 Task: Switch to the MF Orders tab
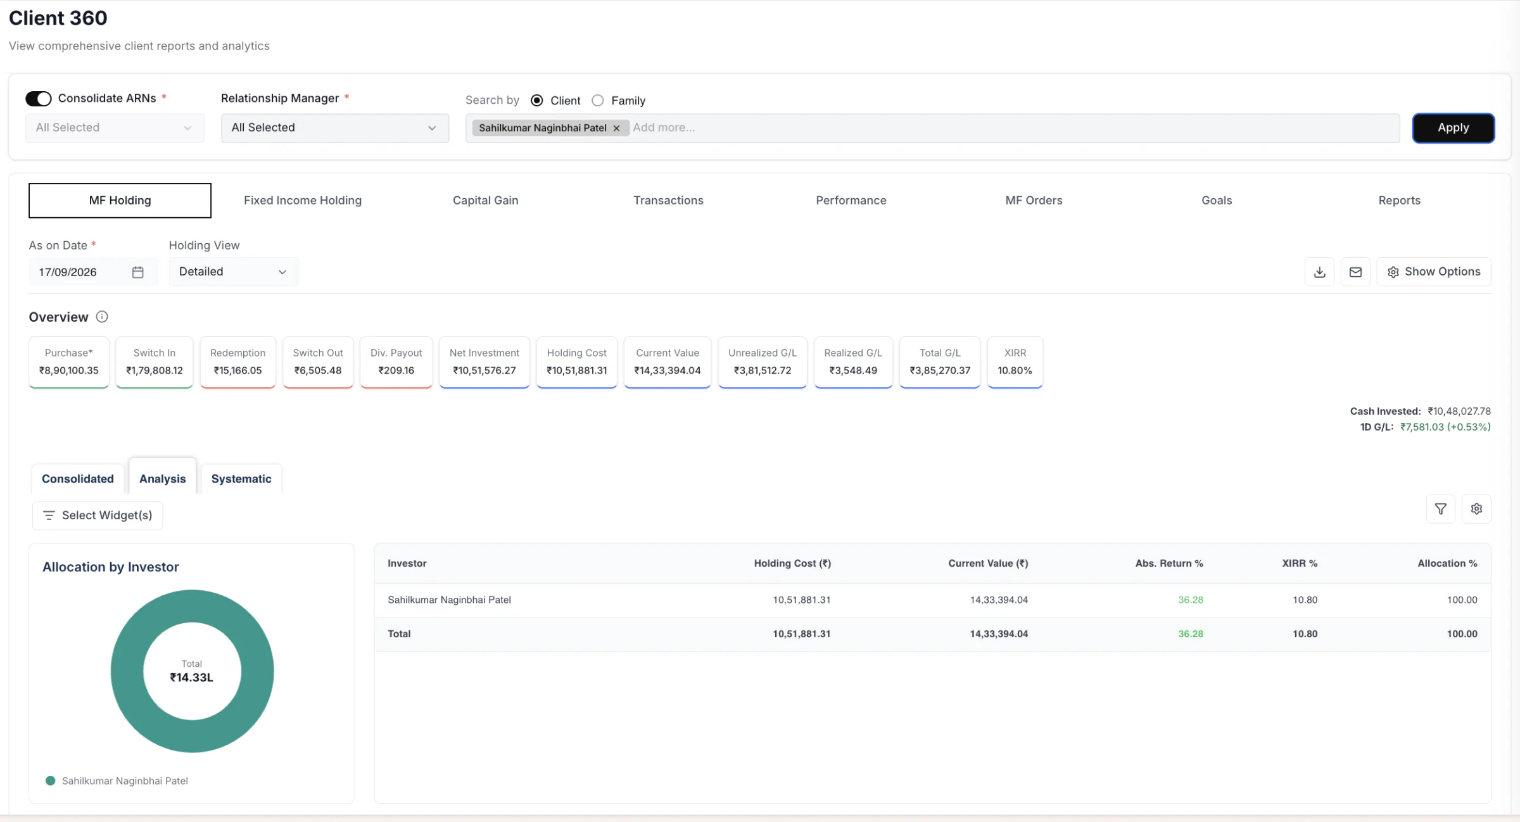coord(1034,200)
